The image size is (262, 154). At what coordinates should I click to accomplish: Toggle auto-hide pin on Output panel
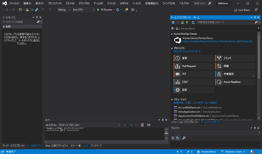[x=162, y=120]
